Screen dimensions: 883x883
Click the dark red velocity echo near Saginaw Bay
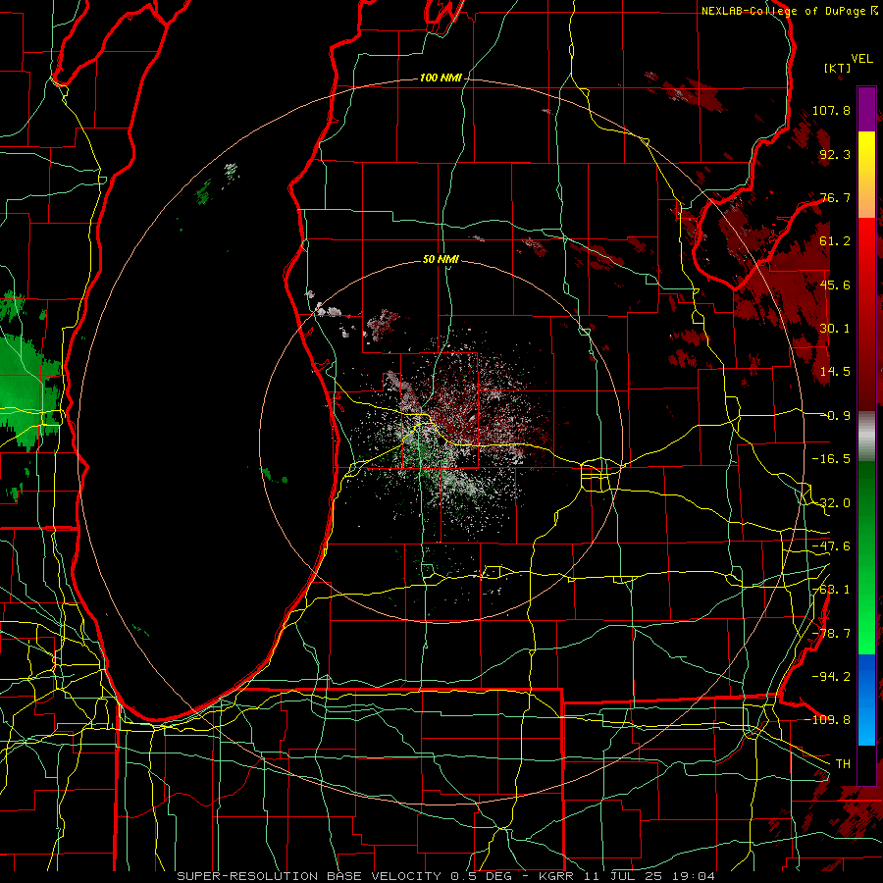[789, 287]
